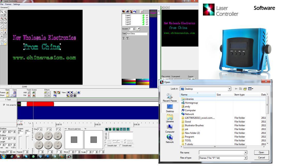Open the Settings menu
Screen dimensions: 281x168
coord(17,4)
